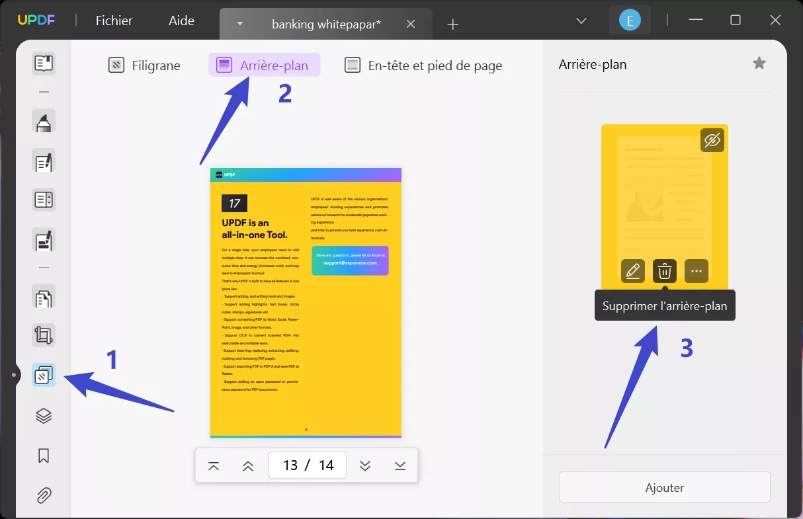Viewport: 803px width, 519px height.
Task: Click the page number field 13
Action: (290, 465)
